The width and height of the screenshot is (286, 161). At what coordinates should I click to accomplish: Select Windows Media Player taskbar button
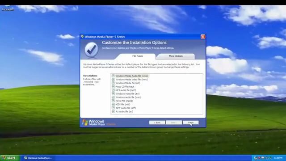pos(38,158)
